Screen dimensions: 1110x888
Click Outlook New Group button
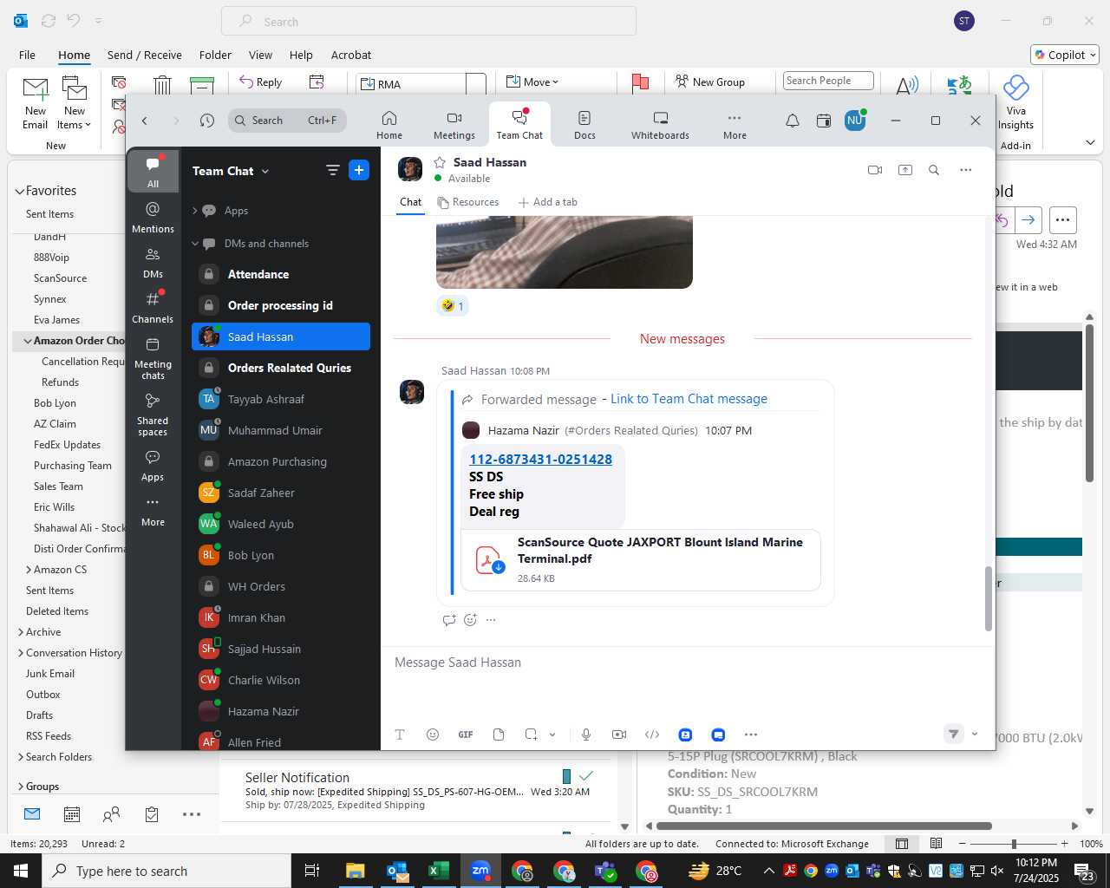point(710,82)
